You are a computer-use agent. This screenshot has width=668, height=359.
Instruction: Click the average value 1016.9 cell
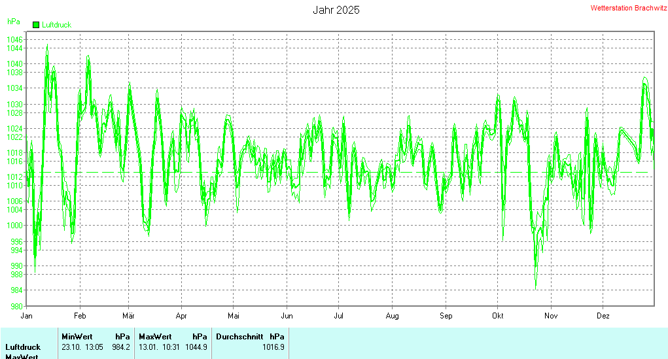273,347
